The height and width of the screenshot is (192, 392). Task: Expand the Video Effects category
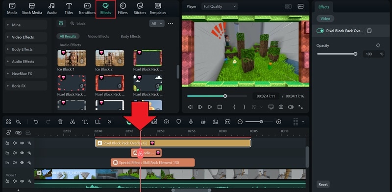click(26, 37)
